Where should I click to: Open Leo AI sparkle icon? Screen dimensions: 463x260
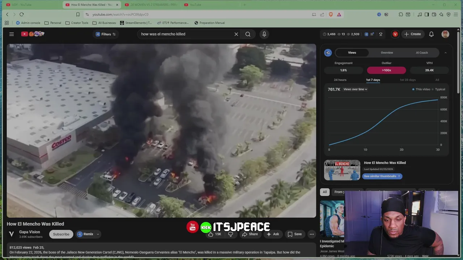[441, 14]
